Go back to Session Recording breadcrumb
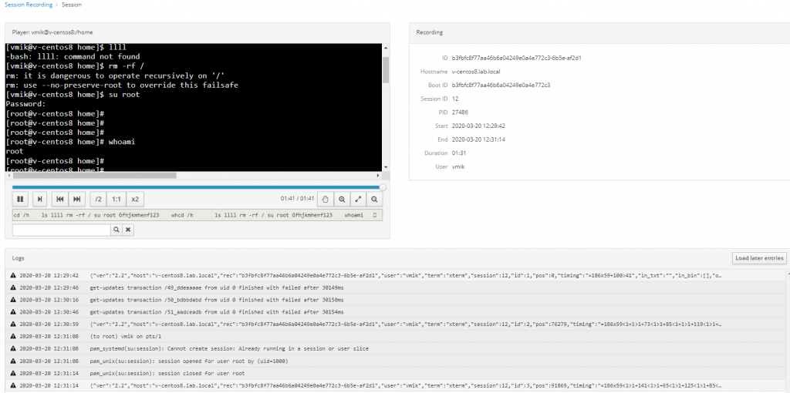790x393 pixels. click(x=29, y=5)
